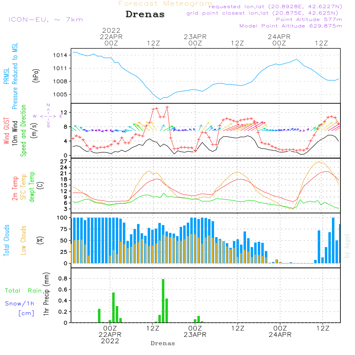
Task: Click the 0.4 precipitation axis value
Action: click(x=63, y=301)
